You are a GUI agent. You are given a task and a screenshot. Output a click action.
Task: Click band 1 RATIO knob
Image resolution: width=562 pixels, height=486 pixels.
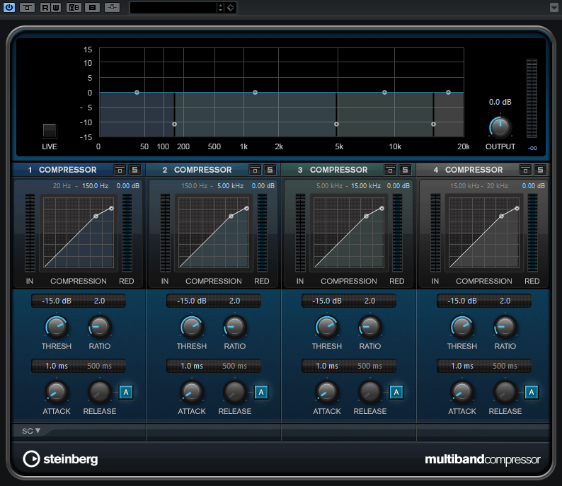pos(100,327)
